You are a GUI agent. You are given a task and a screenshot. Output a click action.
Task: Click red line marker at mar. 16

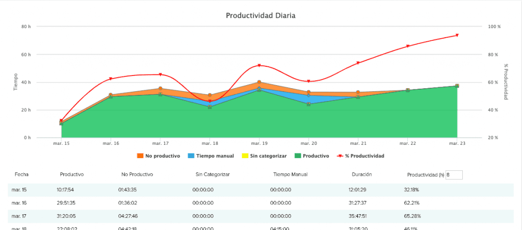111,79
